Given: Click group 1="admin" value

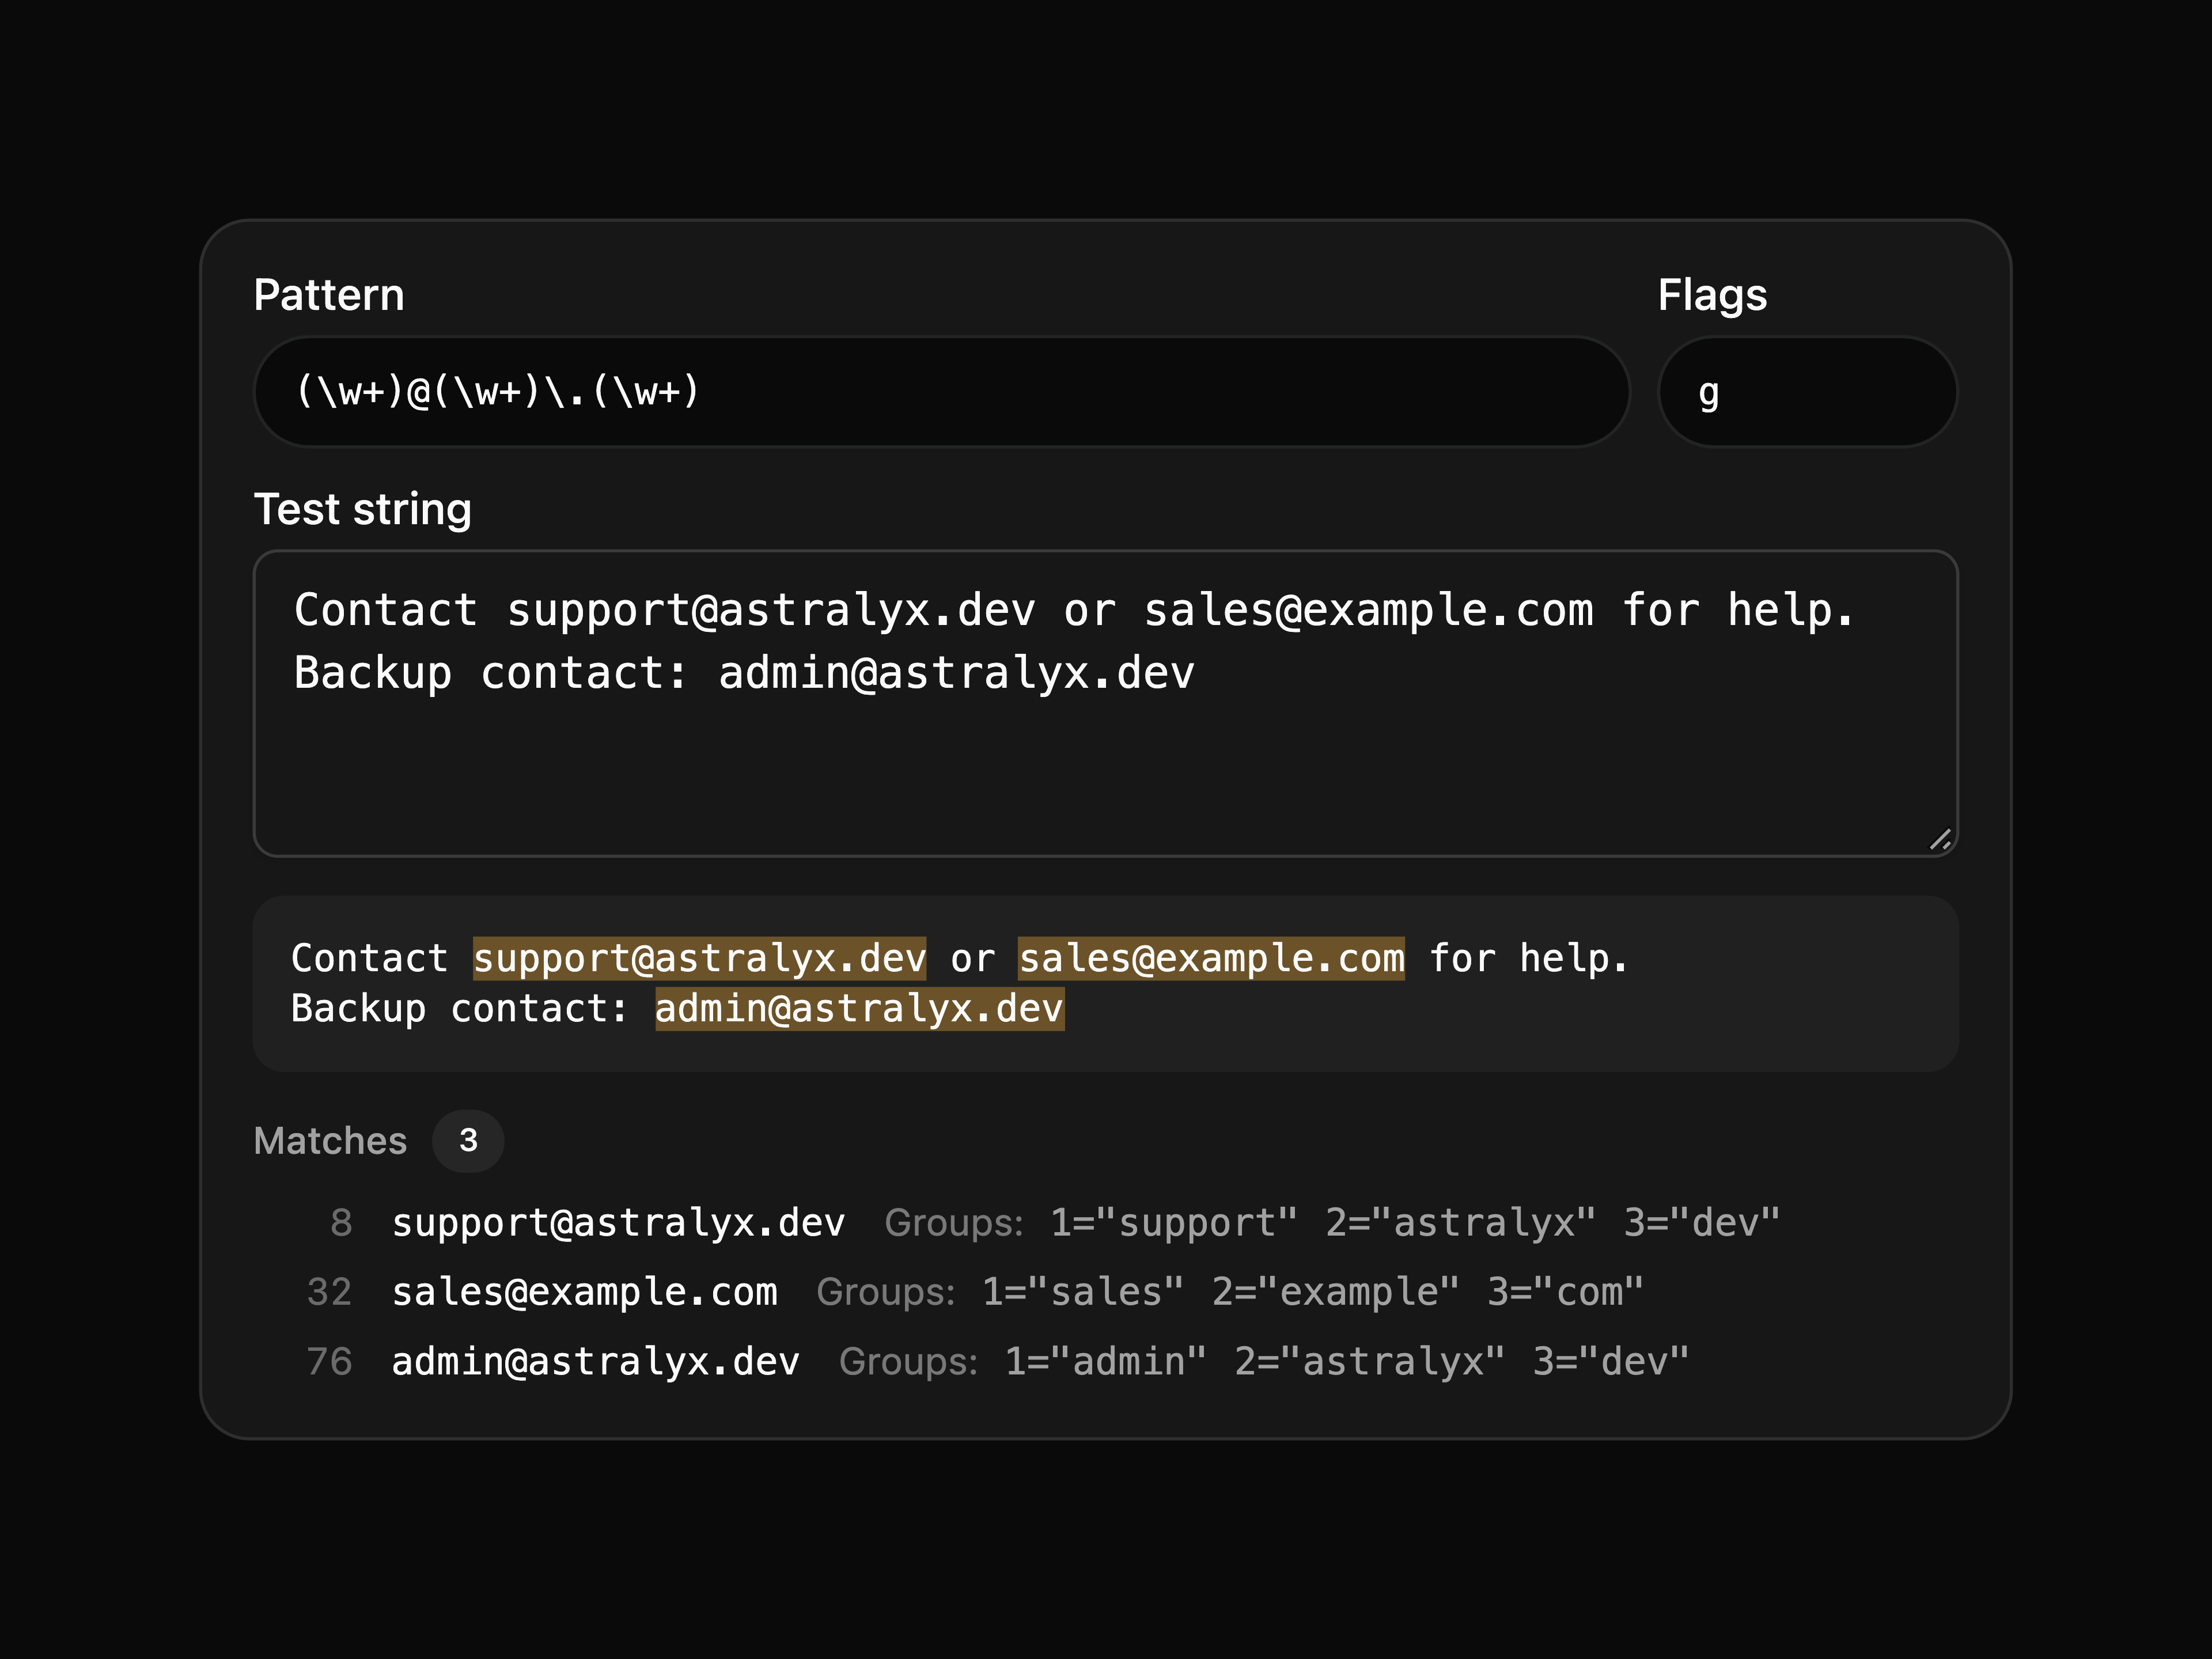Looking at the screenshot, I should (1105, 1361).
